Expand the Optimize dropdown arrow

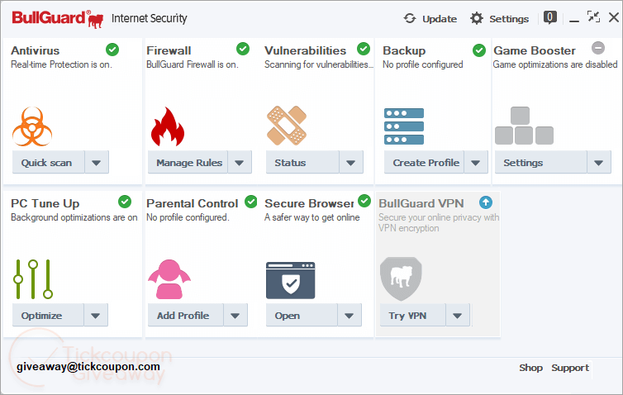tap(96, 316)
